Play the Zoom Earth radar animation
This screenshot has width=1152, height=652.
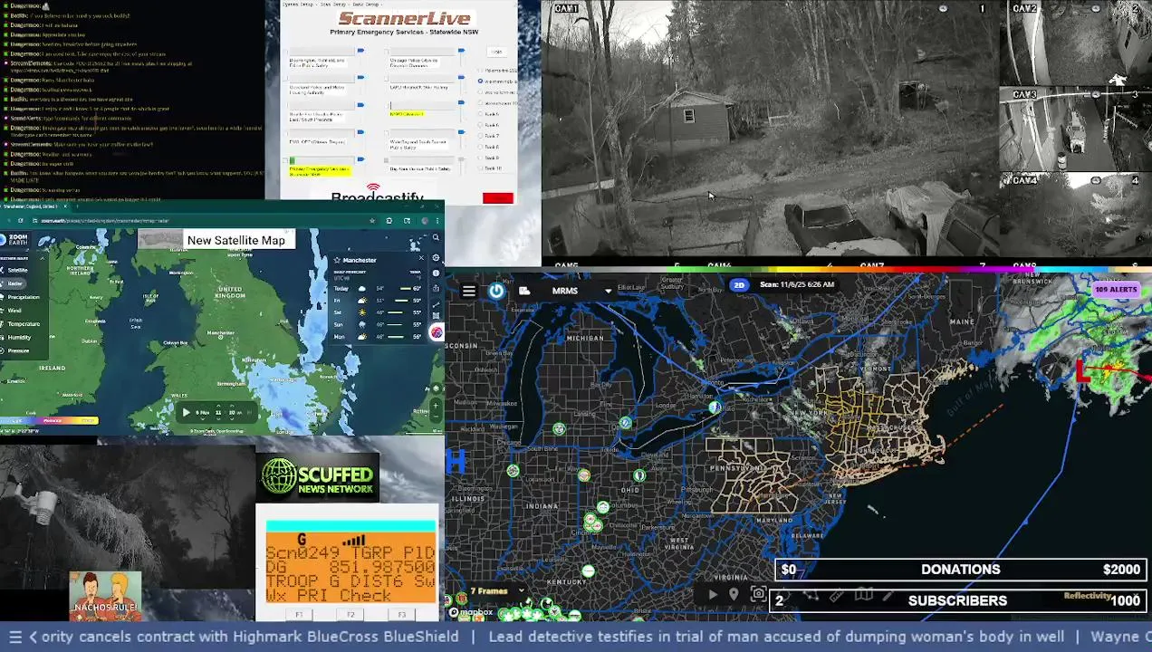point(186,412)
